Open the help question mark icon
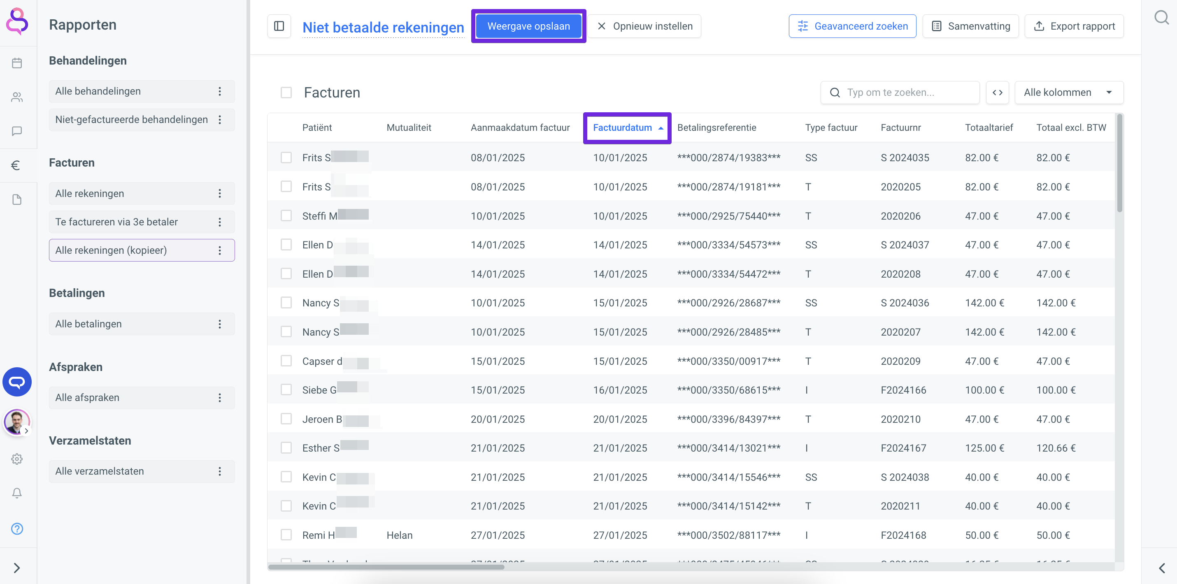 pos(17,529)
